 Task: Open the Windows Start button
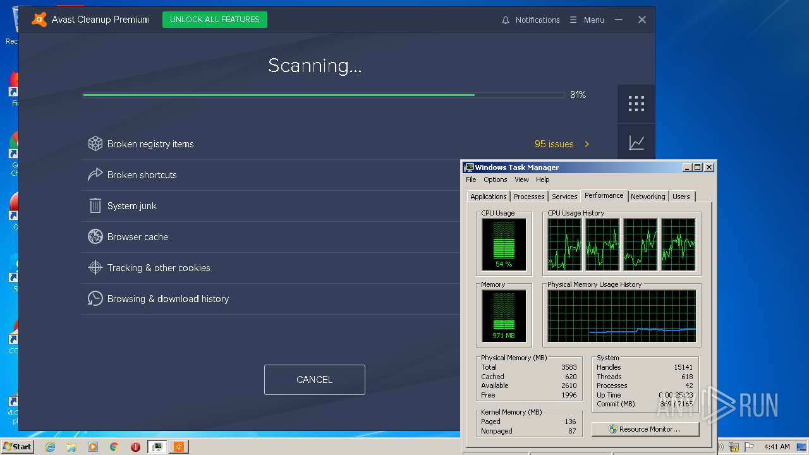click(x=17, y=446)
